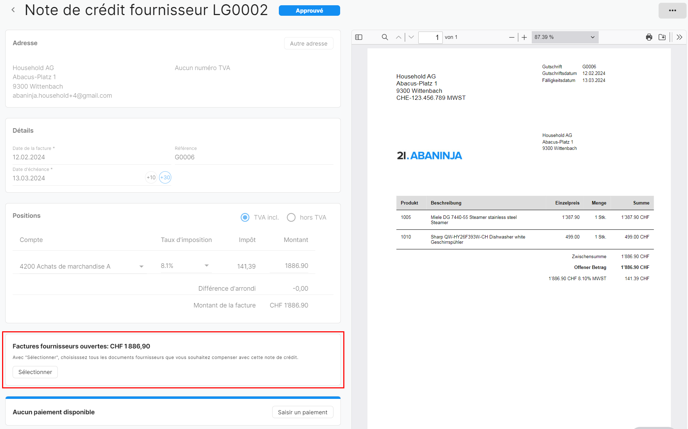The width and height of the screenshot is (688, 429).
Task: Add +10 days to due date
Action: click(x=151, y=178)
